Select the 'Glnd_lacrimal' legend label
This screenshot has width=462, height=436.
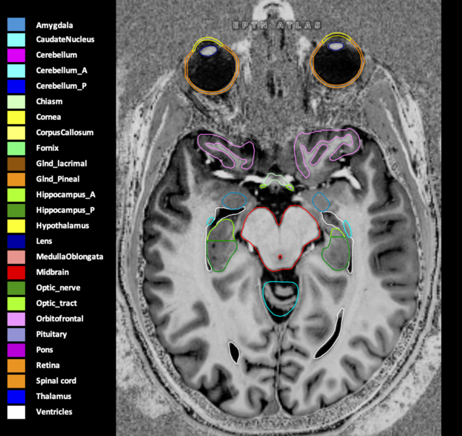point(61,164)
